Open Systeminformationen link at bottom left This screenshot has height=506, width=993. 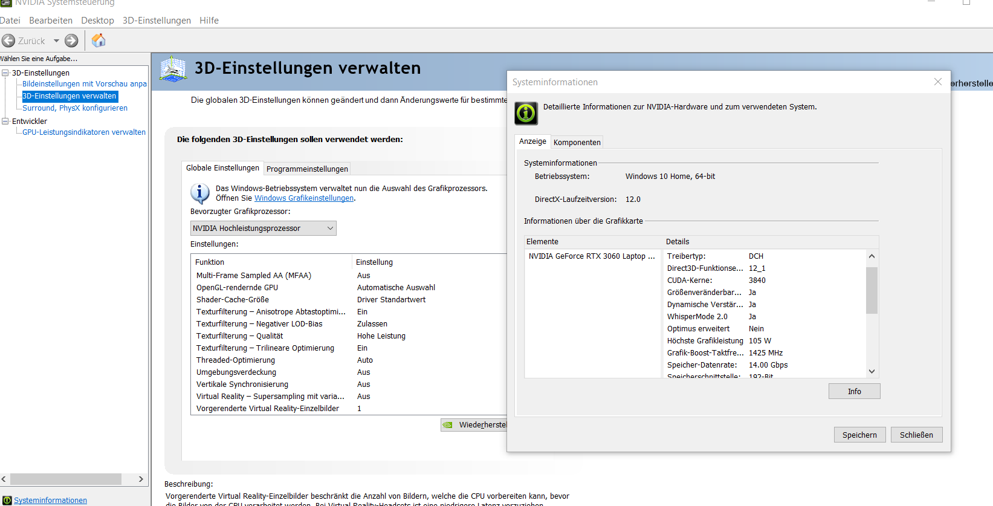[x=50, y=501]
